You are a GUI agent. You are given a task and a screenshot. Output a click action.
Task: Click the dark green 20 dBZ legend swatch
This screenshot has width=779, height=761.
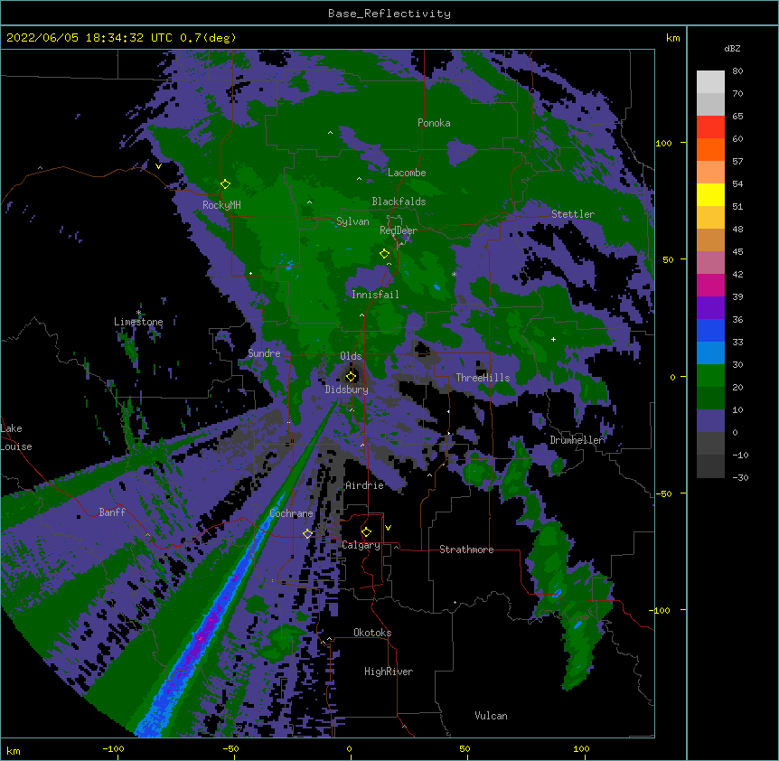pos(710,398)
